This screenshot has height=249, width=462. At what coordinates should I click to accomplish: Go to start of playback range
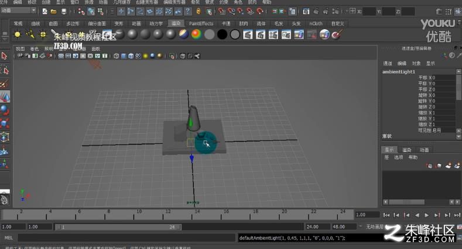click(386, 215)
